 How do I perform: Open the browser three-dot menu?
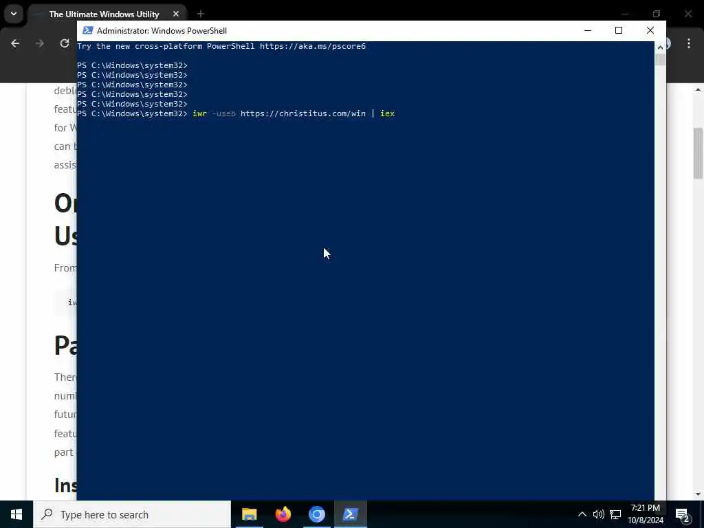(x=689, y=43)
